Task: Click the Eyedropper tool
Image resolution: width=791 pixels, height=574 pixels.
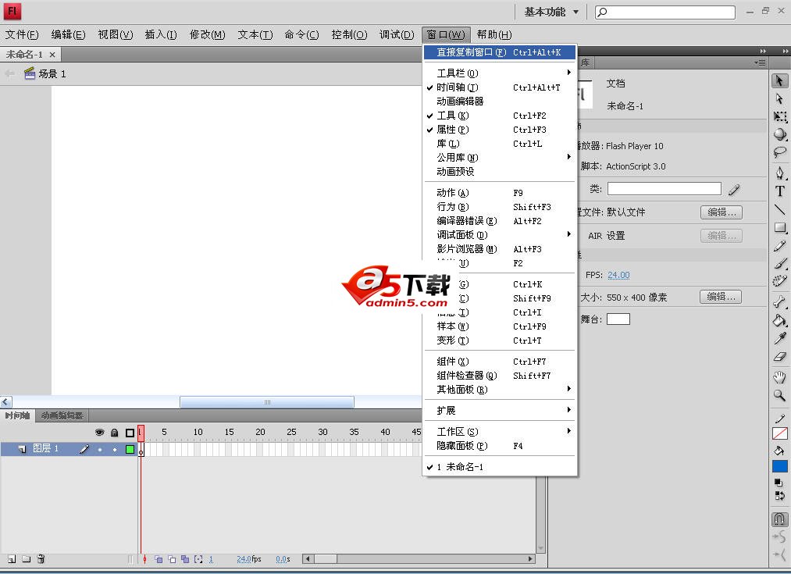Action: click(779, 338)
